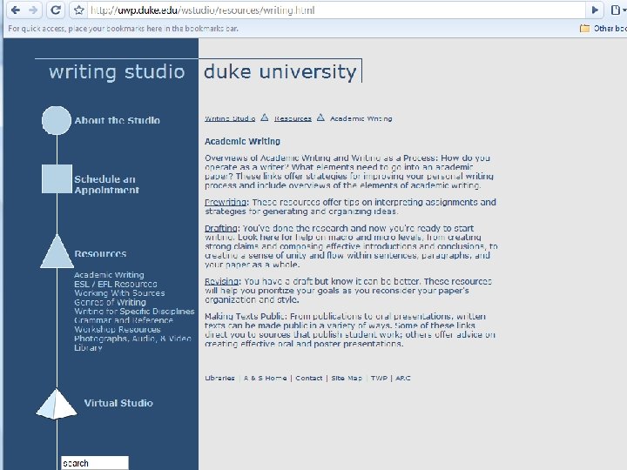The width and height of the screenshot is (627, 470).
Task: Click the A & S Home footer link
Action: tap(265, 378)
